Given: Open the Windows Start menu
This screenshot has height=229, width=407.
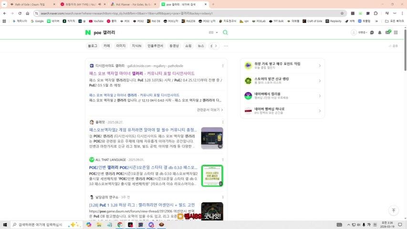Looking at the screenshot, I should point(5,225).
